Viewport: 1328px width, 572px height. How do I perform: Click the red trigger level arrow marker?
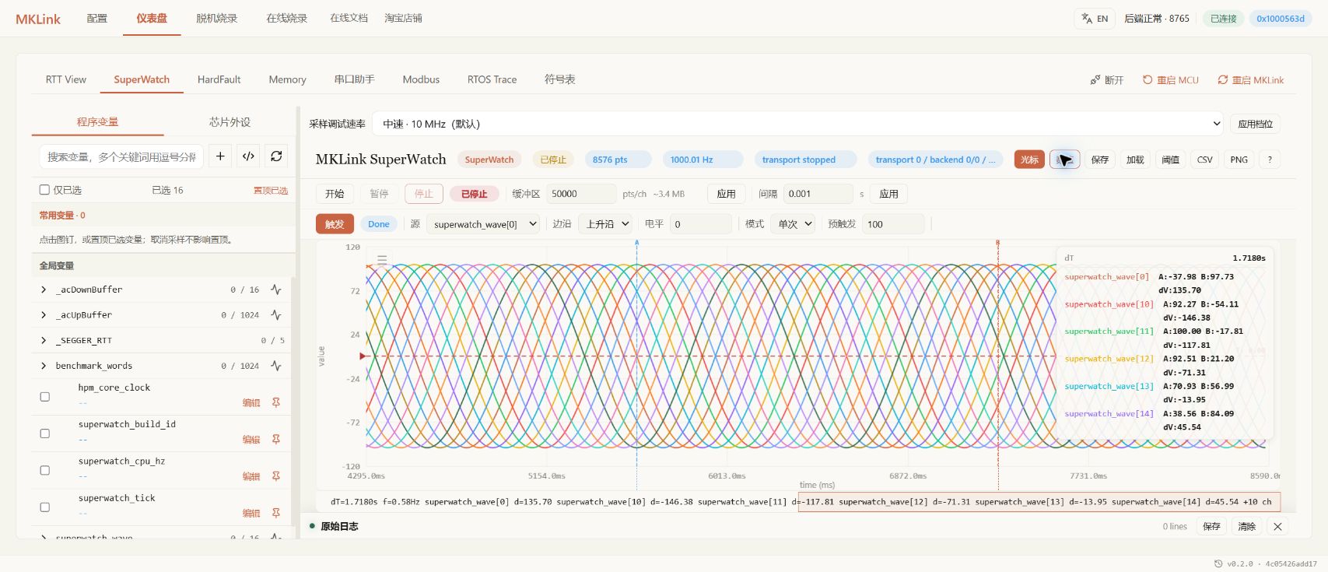point(362,356)
